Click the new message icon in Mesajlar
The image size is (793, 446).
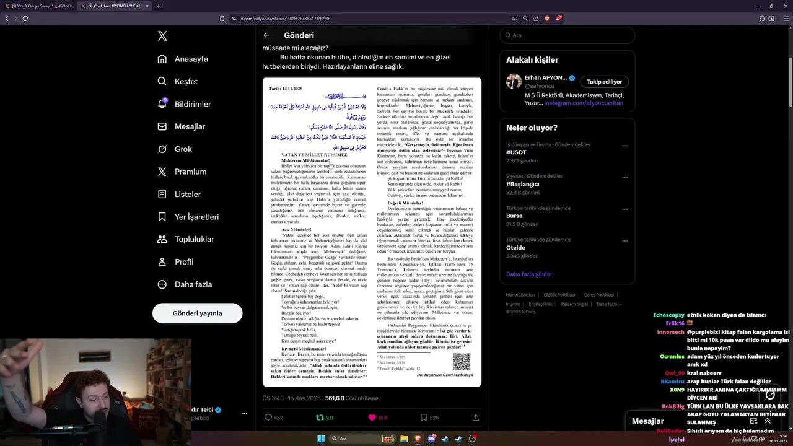pos(753,421)
